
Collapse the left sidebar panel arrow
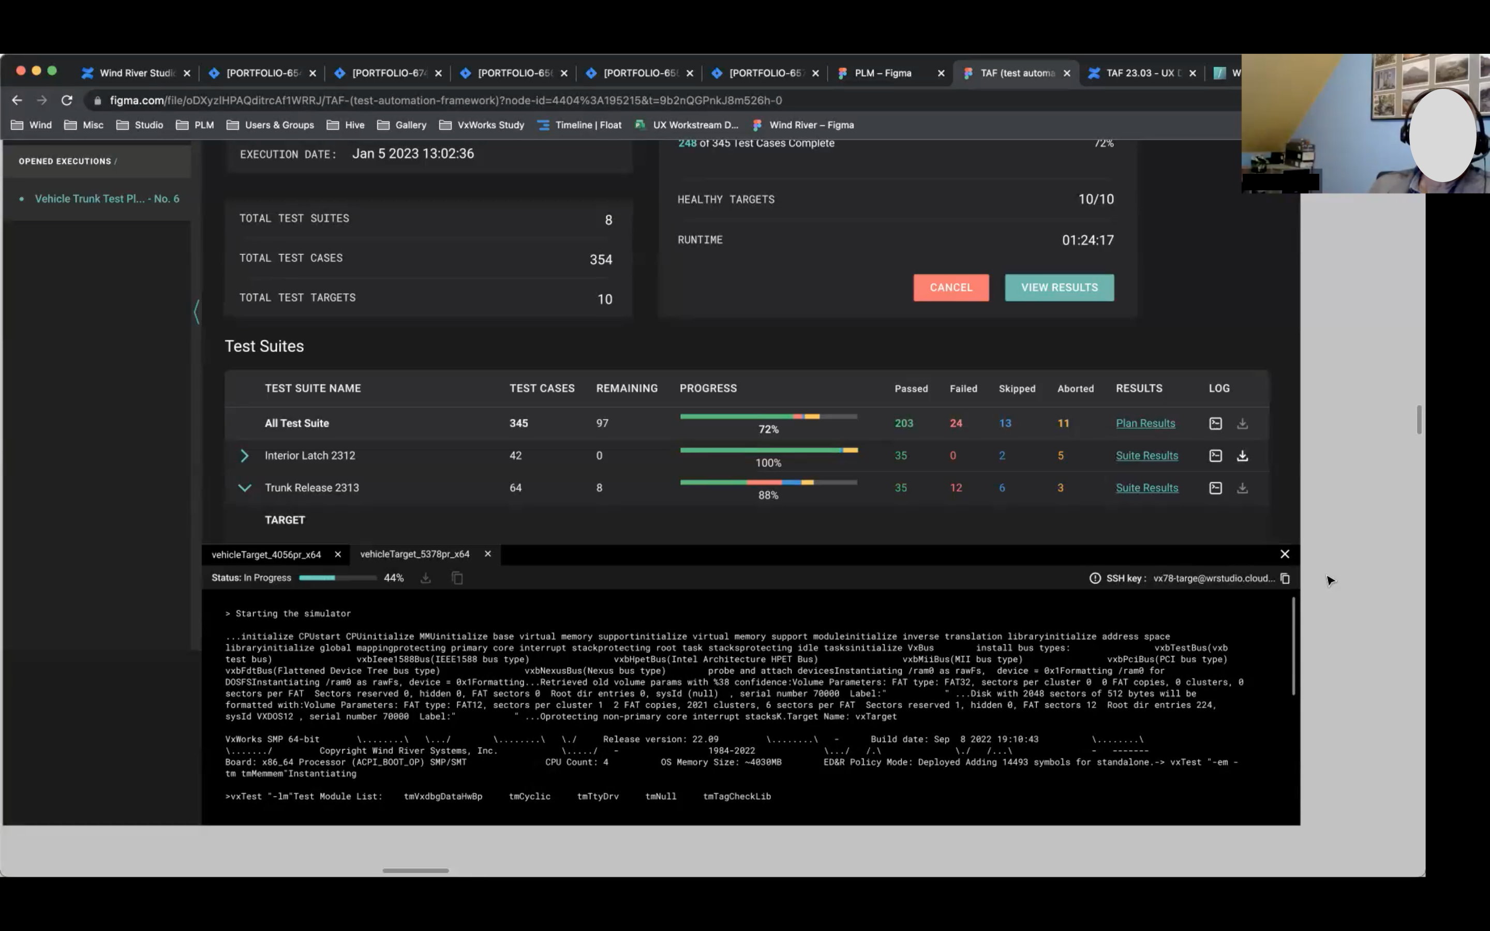point(197,311)
